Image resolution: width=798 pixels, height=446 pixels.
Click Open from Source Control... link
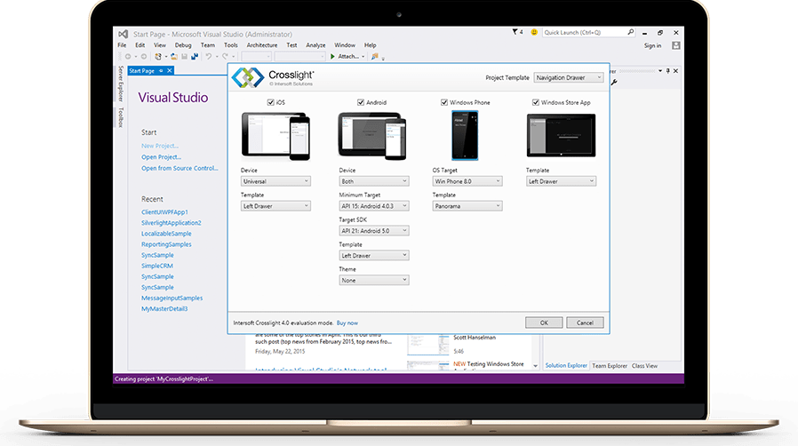point(180,168)
